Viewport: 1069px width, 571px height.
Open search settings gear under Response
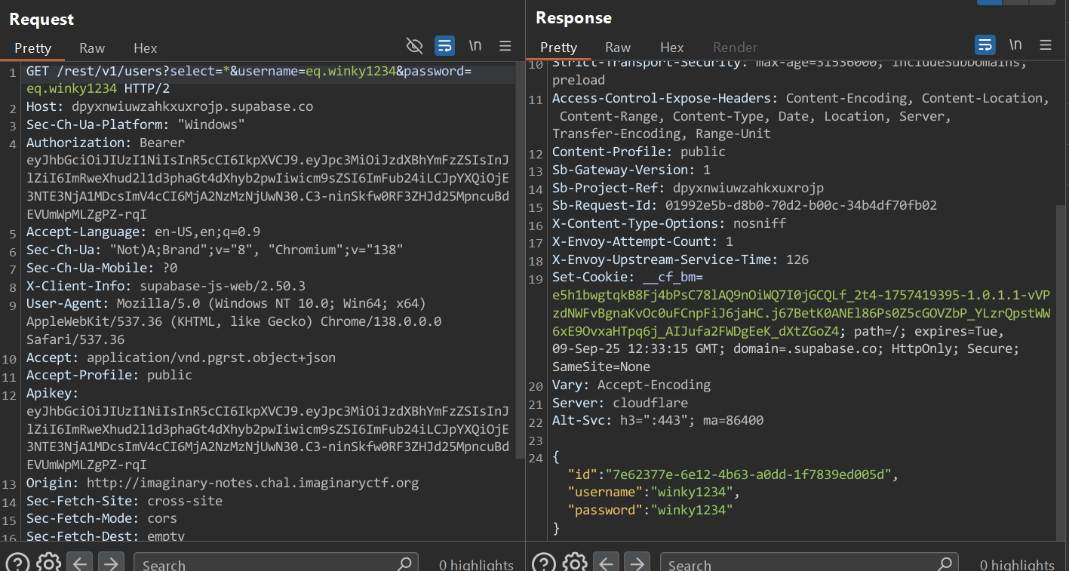[x=575, y=563]
